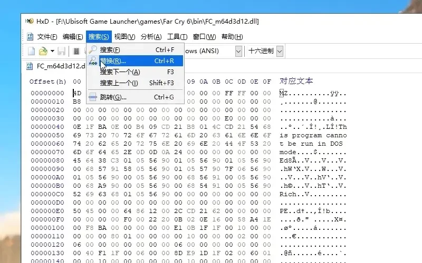Viewport: 422px width, 263px height.
Task: Open the 工具(T) menu
Action: 177,37
